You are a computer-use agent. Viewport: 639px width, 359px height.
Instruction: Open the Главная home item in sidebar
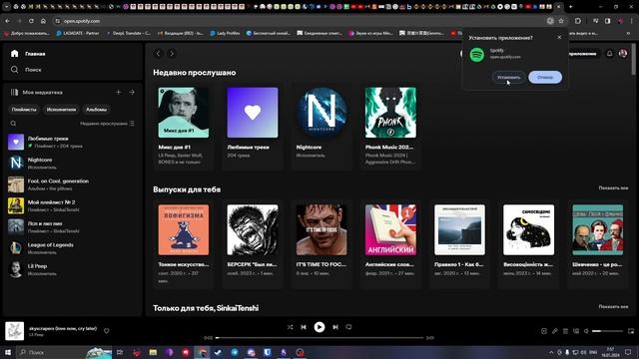click(x=28, y=54)
